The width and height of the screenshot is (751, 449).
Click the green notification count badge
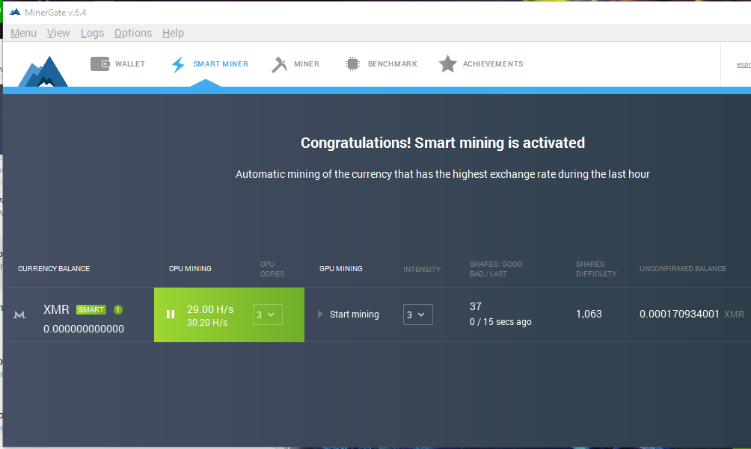tap(118, 310)
